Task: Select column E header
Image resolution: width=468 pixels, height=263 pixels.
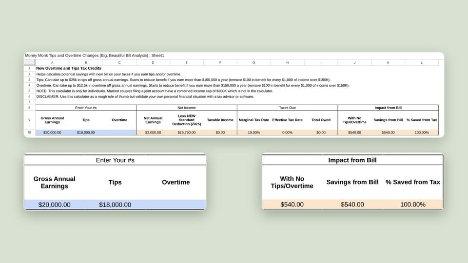Action: 187,63
